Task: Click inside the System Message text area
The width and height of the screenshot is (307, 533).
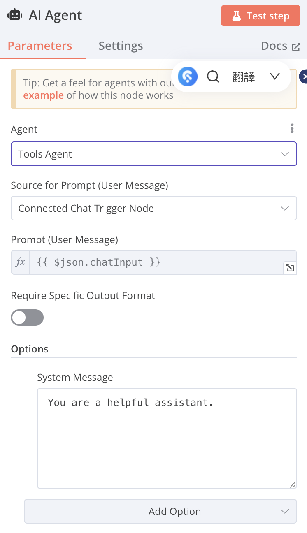Action: point(167,438)
